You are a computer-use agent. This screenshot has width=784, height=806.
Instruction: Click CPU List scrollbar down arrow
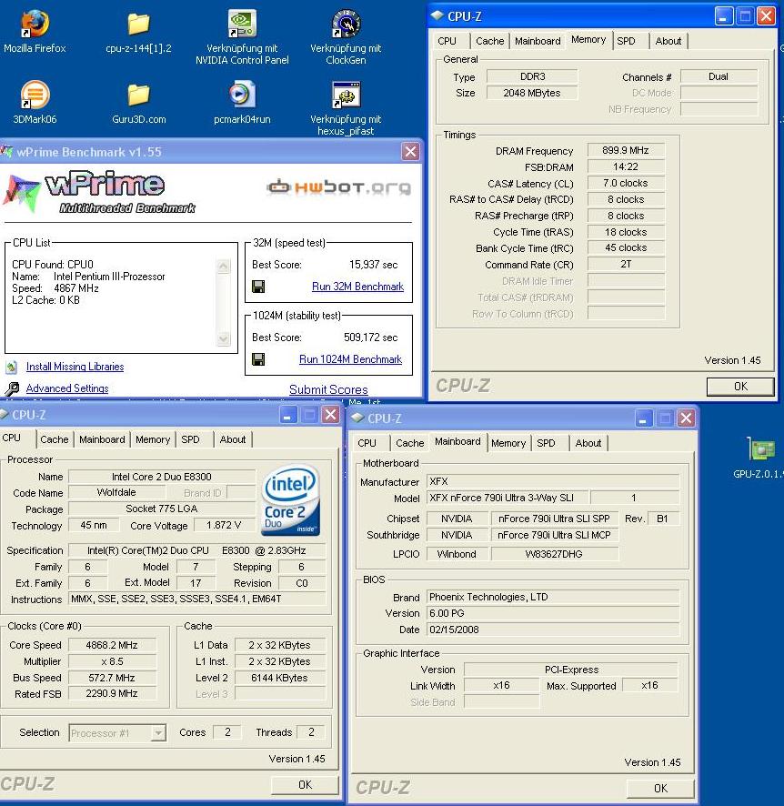point(224,338)
